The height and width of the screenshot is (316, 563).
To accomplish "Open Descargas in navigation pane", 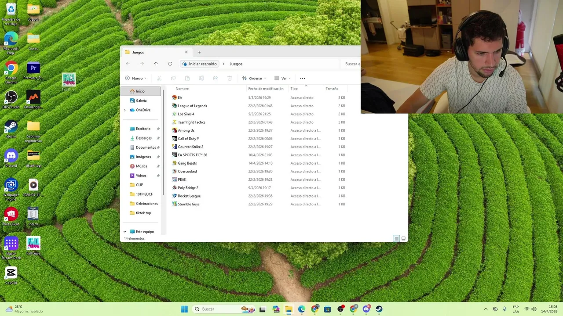I will (x=143, y=138).
